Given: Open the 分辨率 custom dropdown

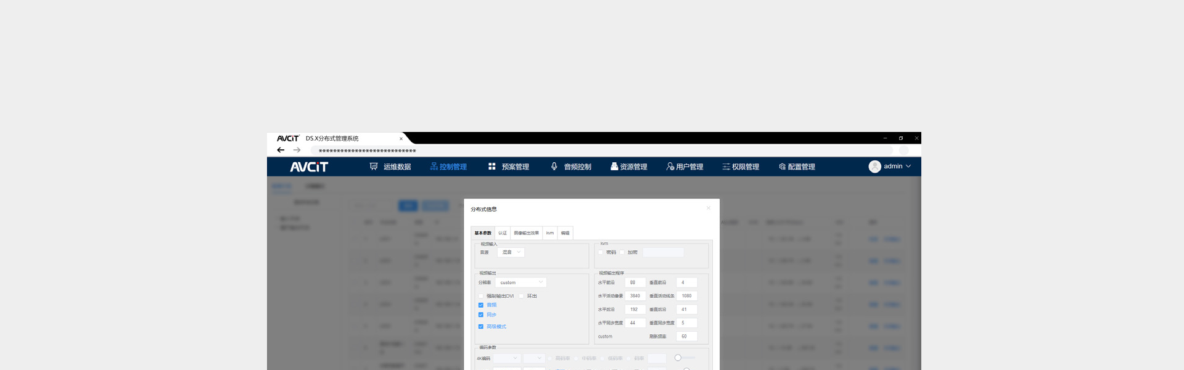Looking at the screenshot, I should coord(521,282).
